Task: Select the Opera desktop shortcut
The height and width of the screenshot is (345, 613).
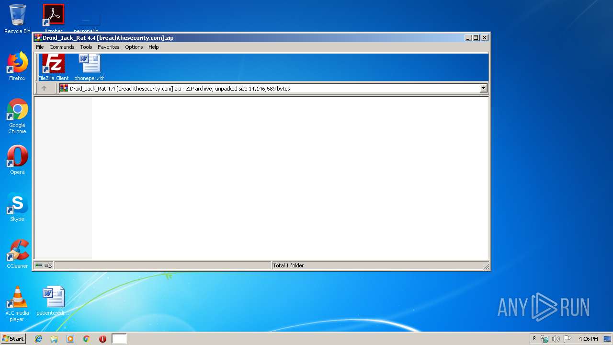Action: [x=17, y=160]
